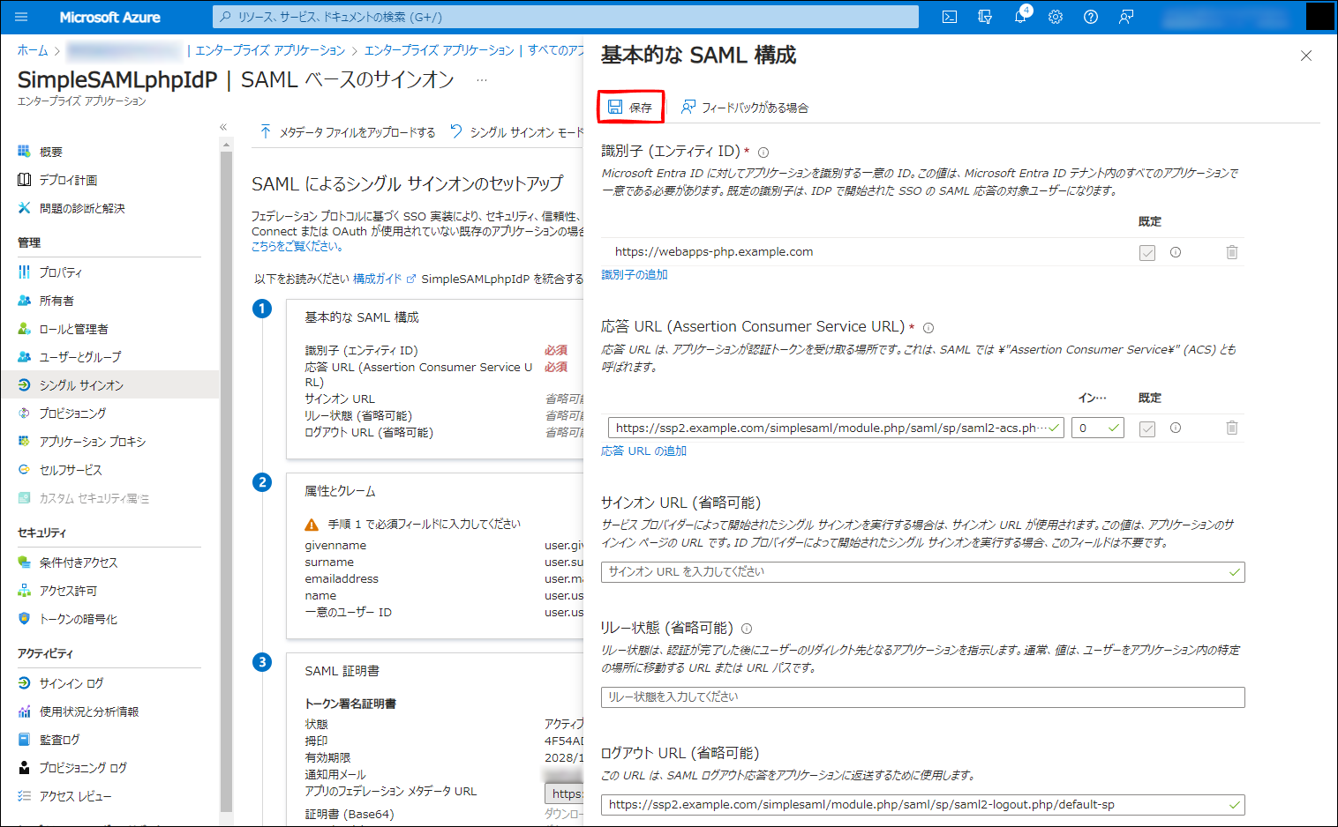Image resolution: width=1338 pixels, height=827 pixels.
Task: Open portal settings gear
Action: click(1056, 17)
